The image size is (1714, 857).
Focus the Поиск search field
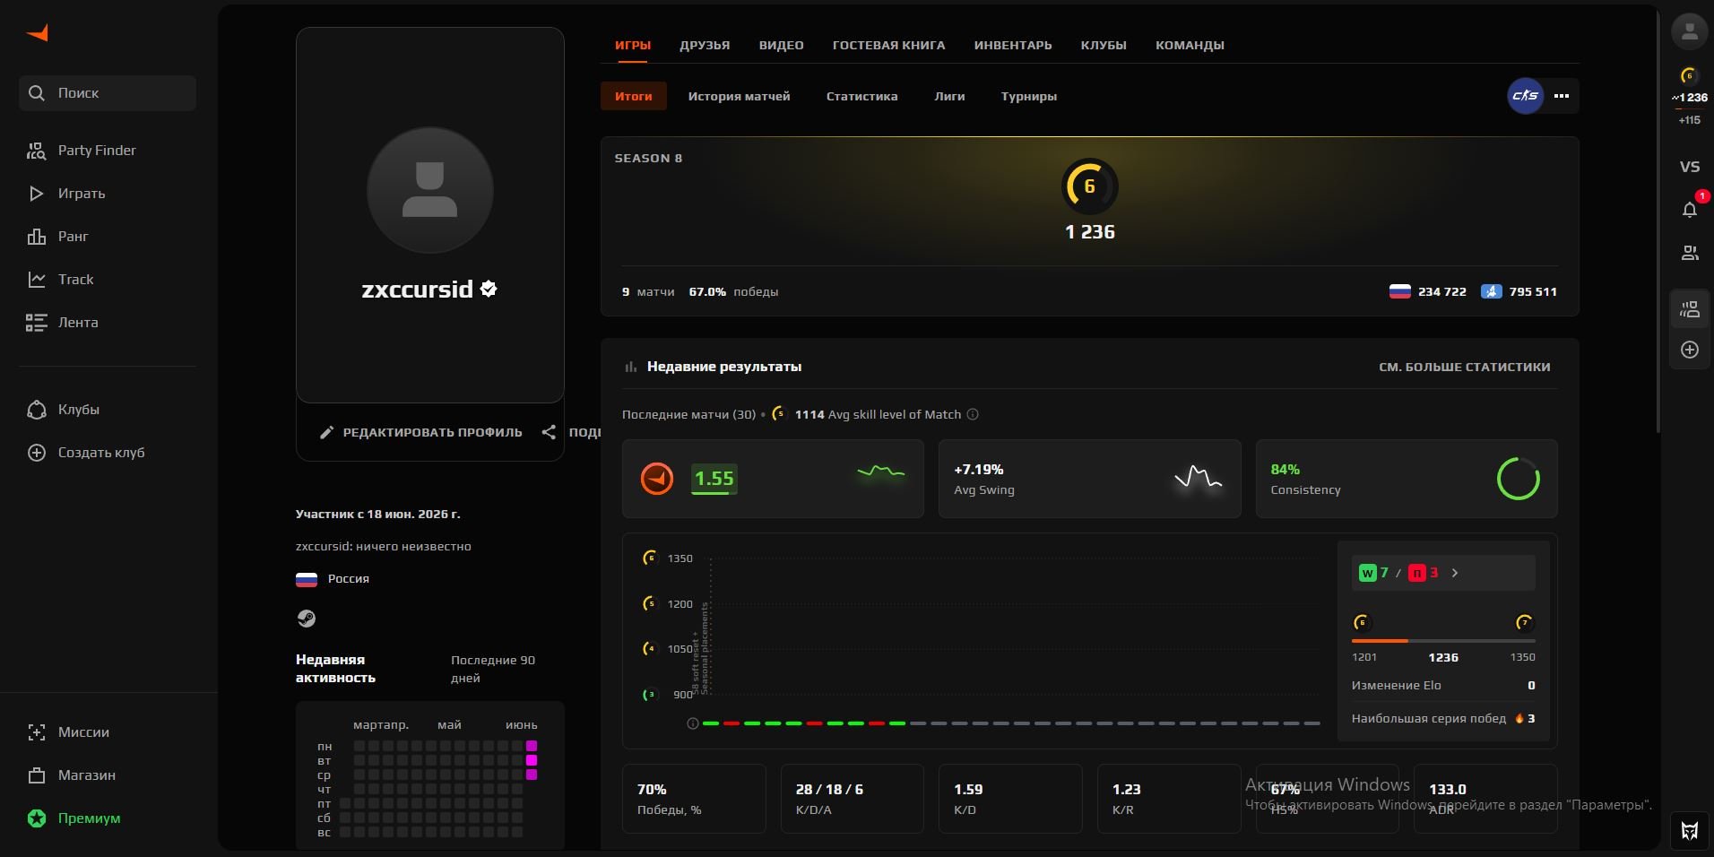(108, 93)
